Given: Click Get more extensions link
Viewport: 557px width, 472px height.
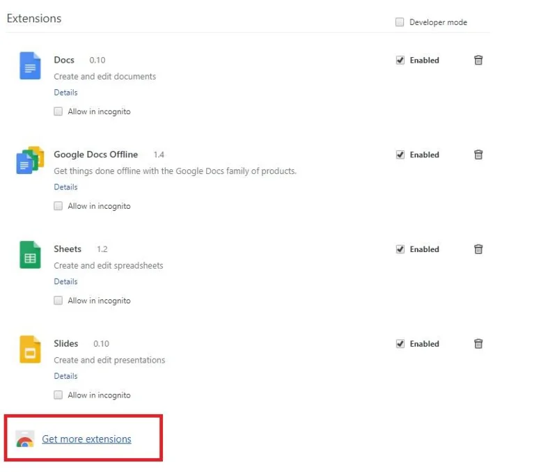Looking at the screenshot, I should [x=86, y=439].
